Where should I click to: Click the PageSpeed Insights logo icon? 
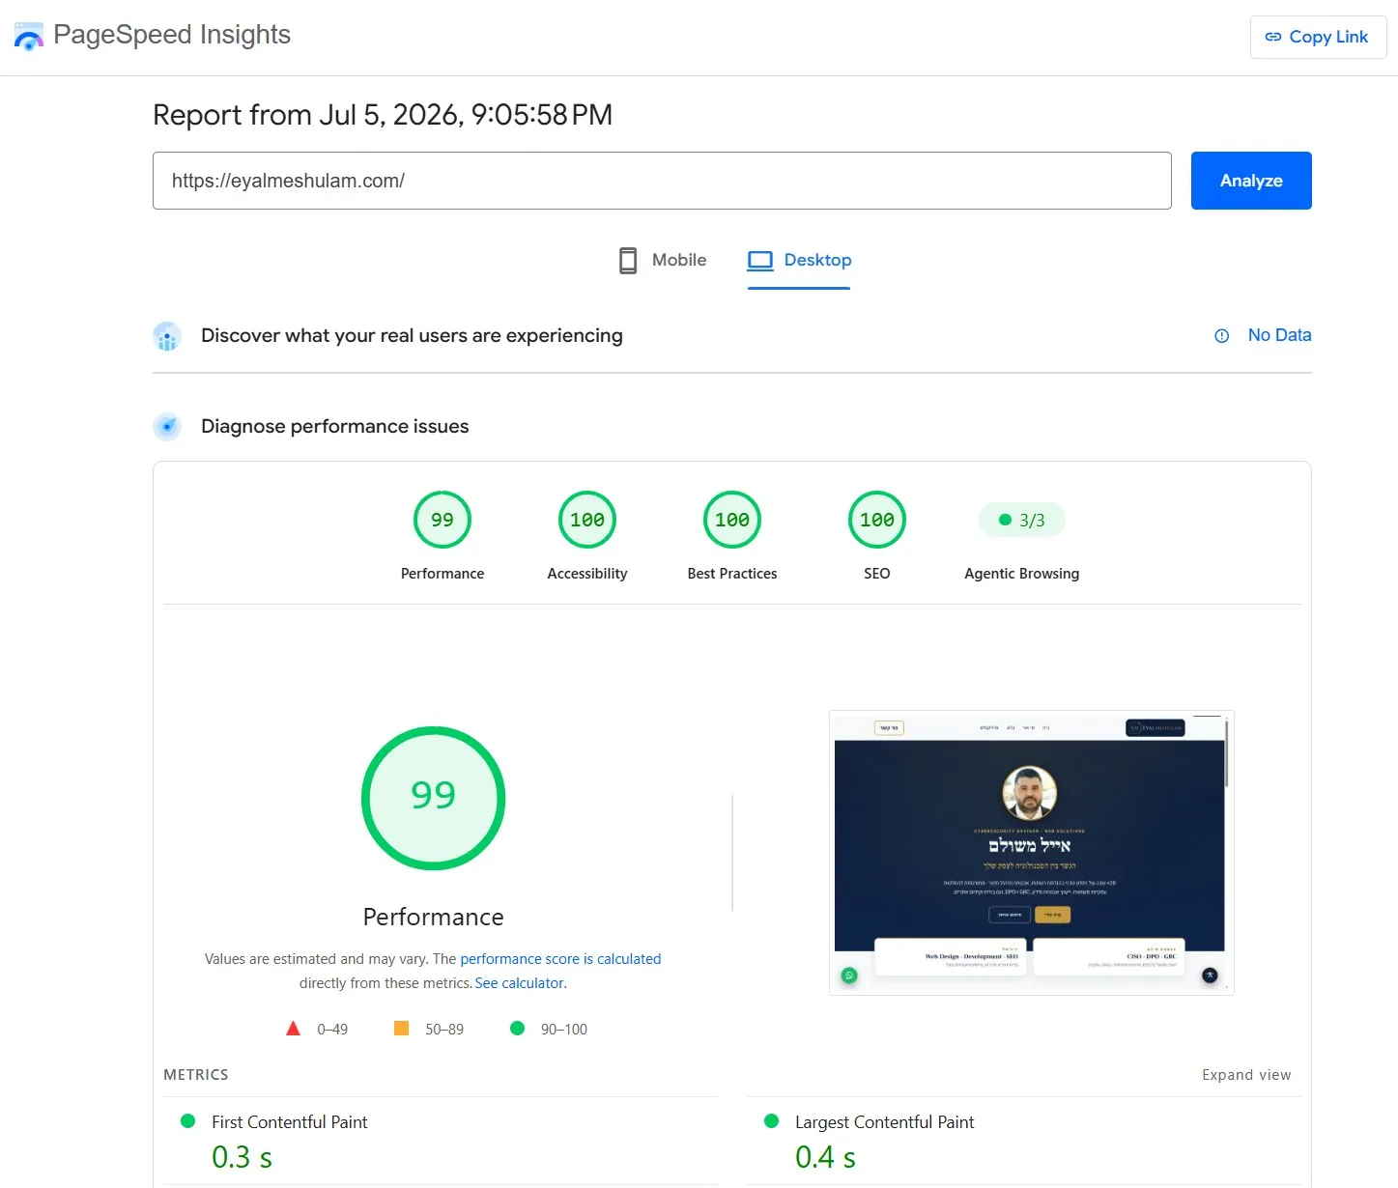[x=29, y=37]
